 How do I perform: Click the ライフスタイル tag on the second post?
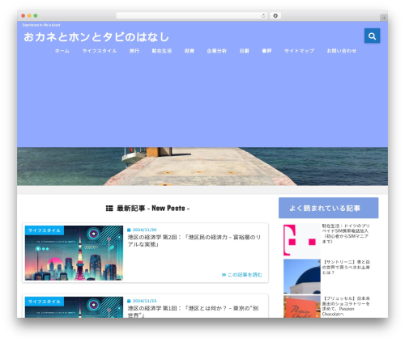click(45, 302)
